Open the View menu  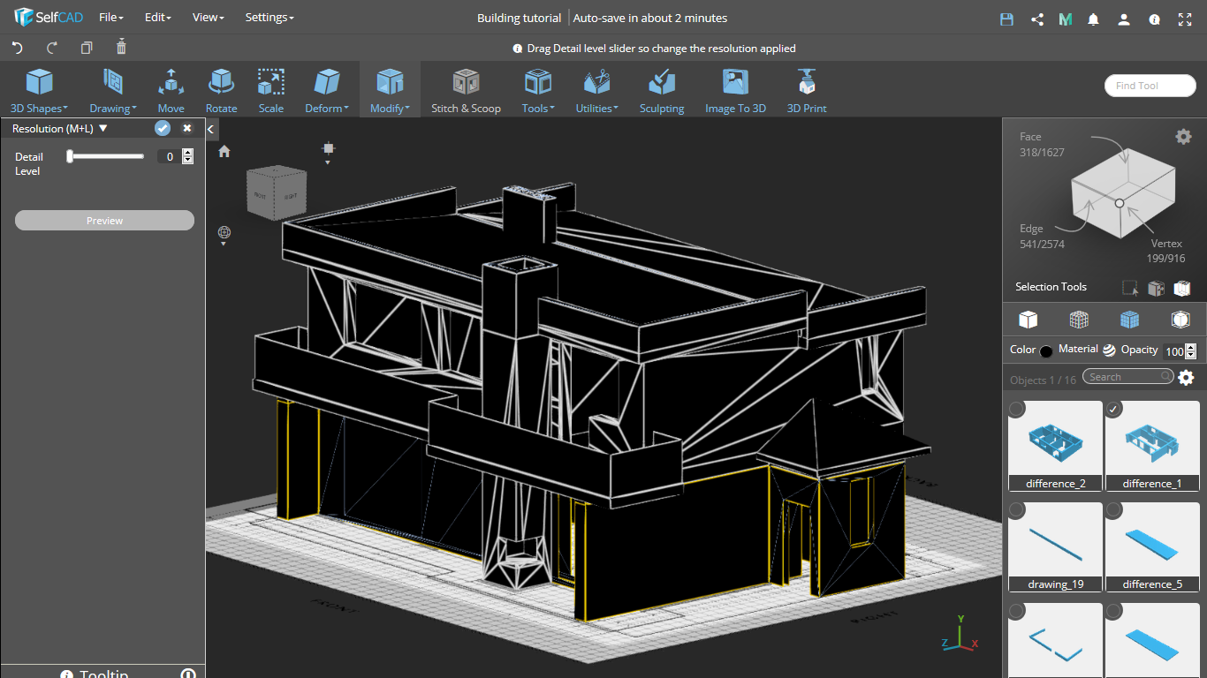(208, 18)
